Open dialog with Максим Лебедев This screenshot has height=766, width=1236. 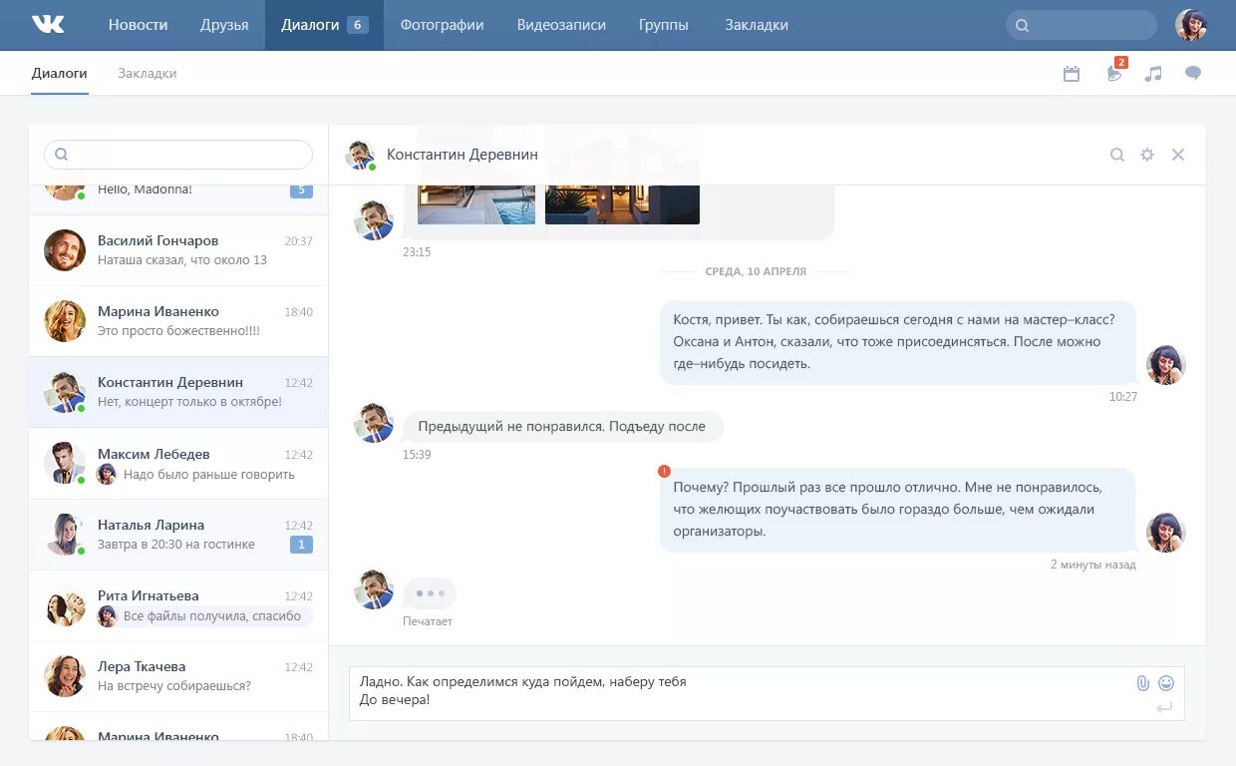178,464
